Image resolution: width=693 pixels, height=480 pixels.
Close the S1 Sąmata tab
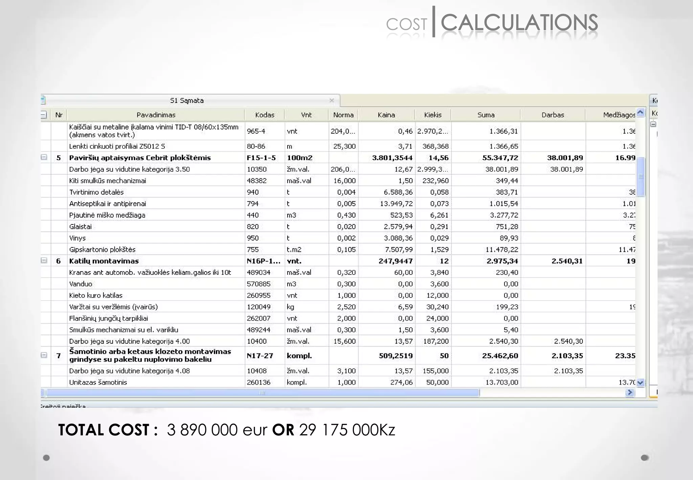click(x=332, y=100)
